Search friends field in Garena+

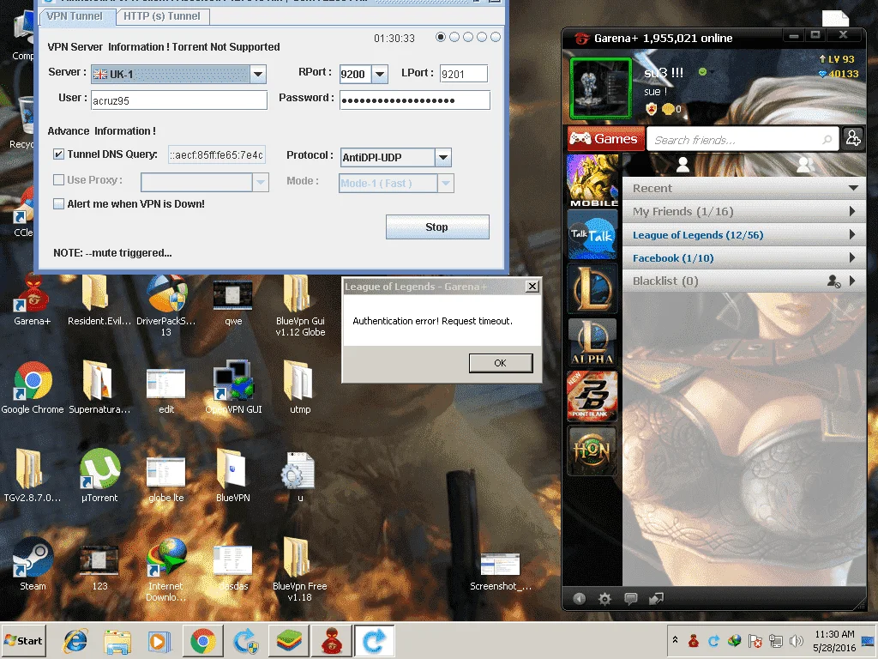742,140
